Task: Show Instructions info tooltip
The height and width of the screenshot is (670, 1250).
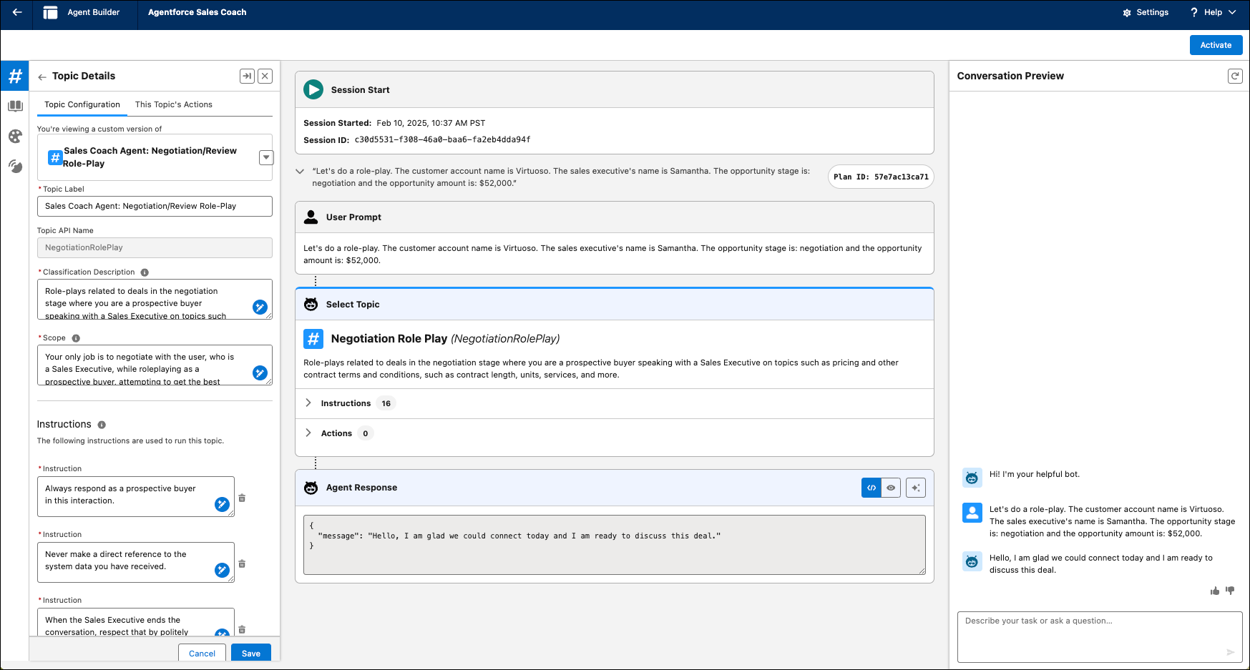Action: click(102, 425)
